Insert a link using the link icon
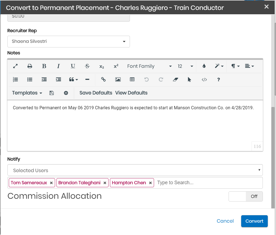The width and height of the screenshot is (276, 235). tap(103, 80)
